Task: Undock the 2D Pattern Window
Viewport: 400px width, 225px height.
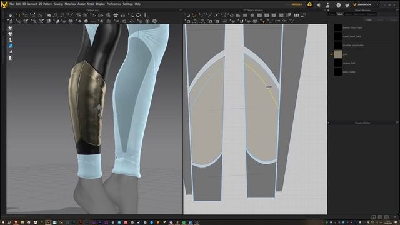Action: [x=325, y=10]
